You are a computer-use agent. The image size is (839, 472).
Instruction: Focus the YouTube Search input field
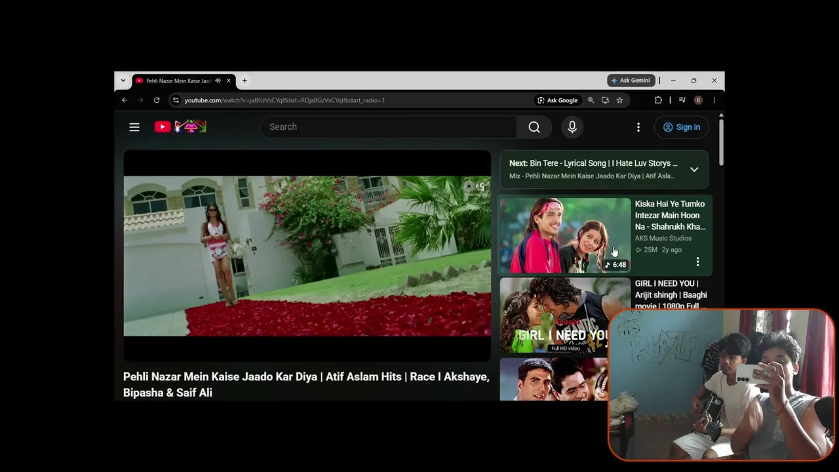point(389,127)
